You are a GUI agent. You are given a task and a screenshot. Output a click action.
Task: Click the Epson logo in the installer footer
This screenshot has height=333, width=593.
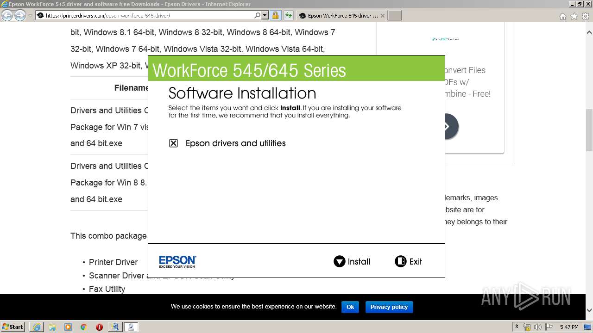[177, 261]
